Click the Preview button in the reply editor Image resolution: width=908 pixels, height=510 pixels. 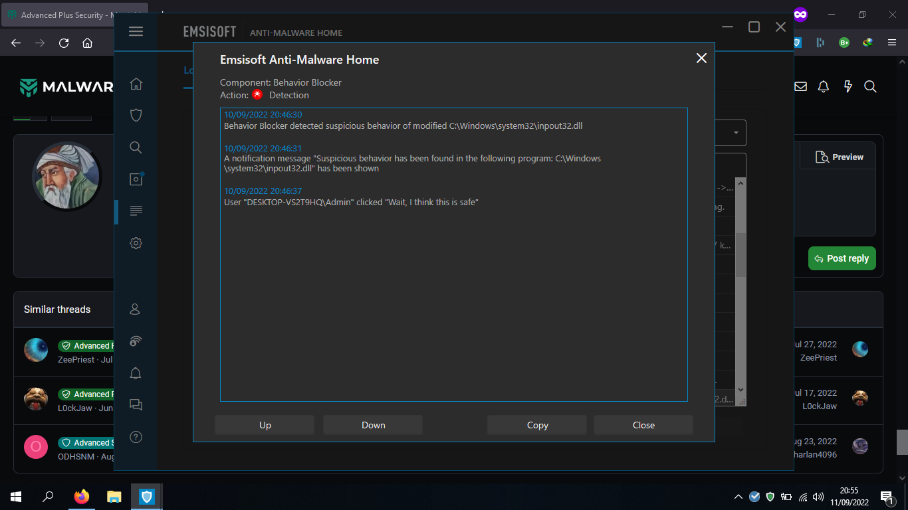tap(839, 157)
